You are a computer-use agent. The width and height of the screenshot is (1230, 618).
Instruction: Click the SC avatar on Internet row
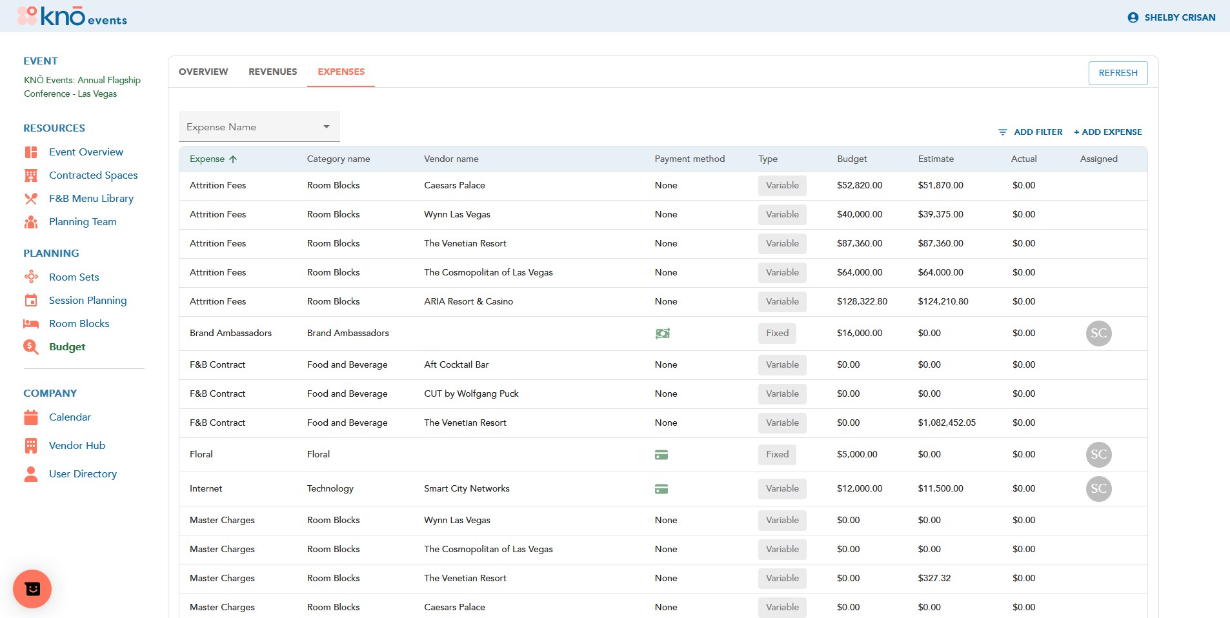(x=1098, y=489)
